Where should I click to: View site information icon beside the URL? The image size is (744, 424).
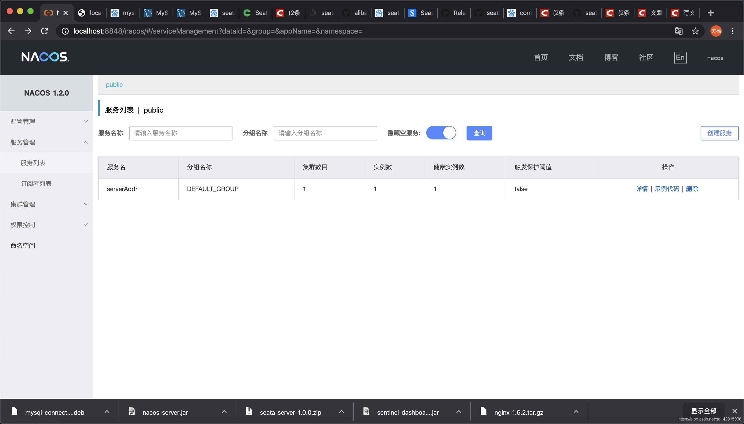[65, 31]
